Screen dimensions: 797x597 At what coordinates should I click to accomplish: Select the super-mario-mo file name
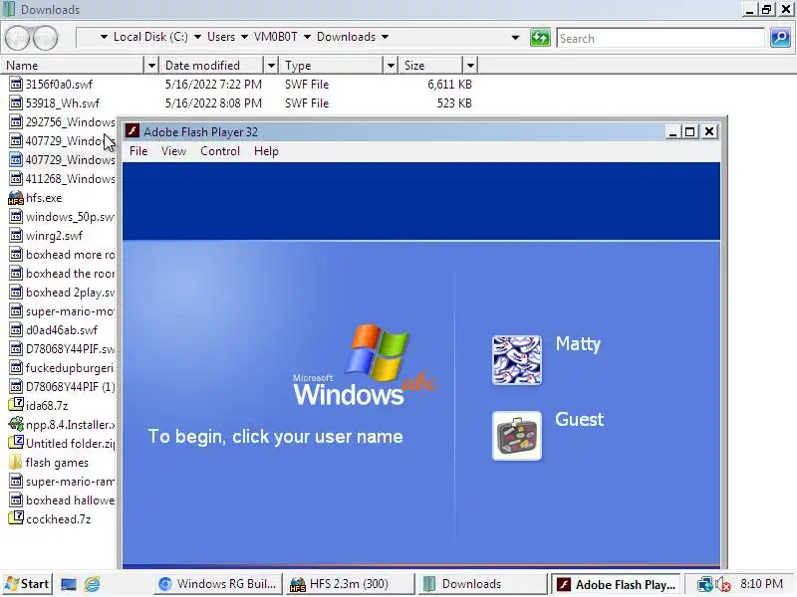click(70, 311)
